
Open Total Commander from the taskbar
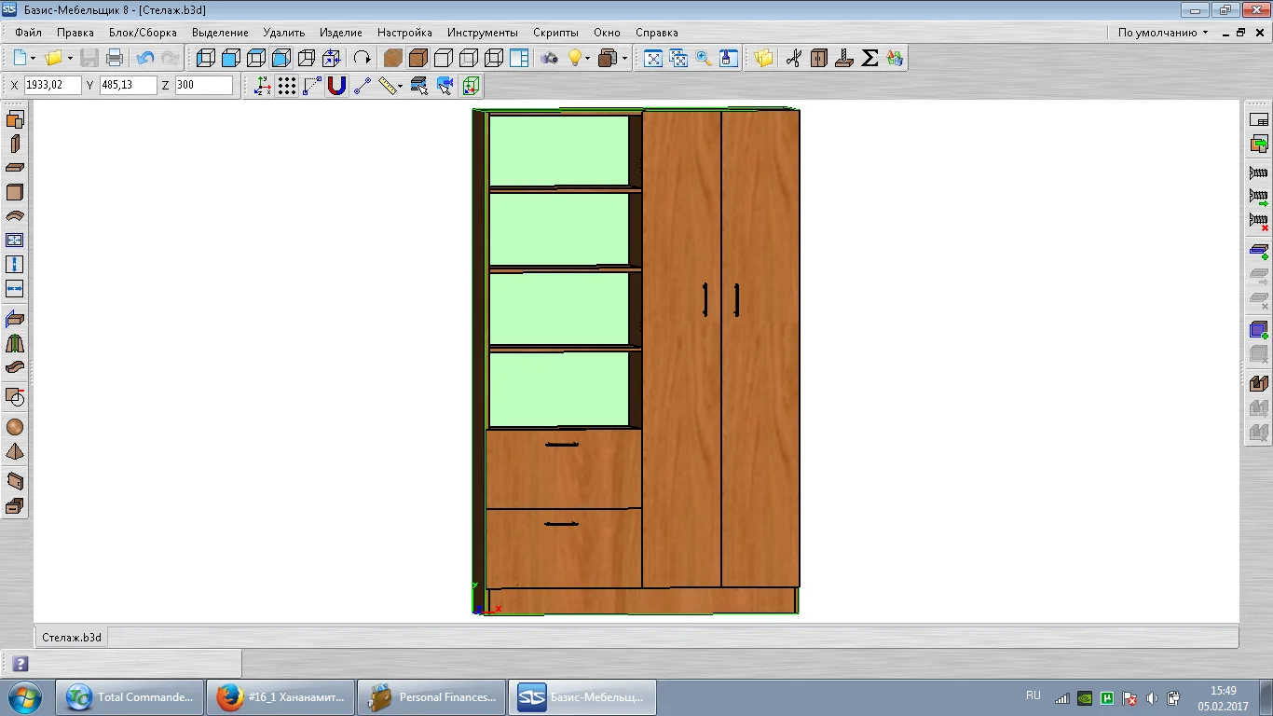click(x=130, y=697)
